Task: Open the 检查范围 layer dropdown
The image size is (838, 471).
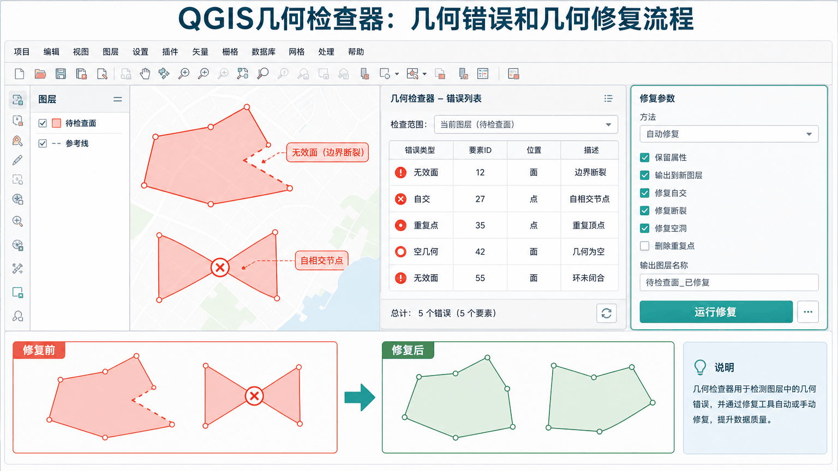Action: click(526, 124)
